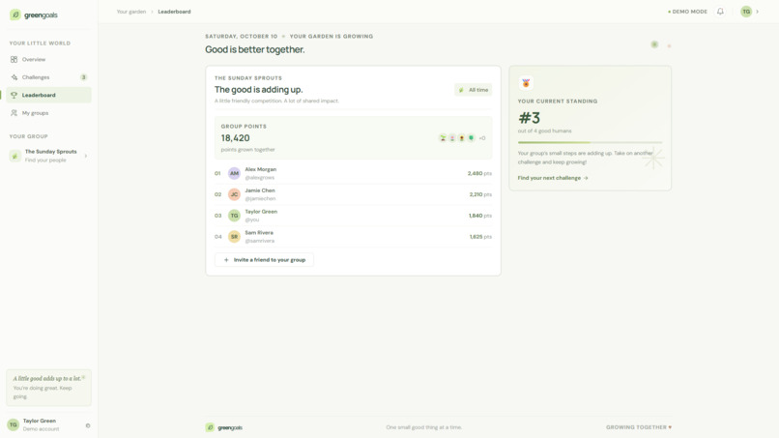Viewport: 779px width, 438px height.
Task: Click the 2,480 pts score
Action: (479, 173)
